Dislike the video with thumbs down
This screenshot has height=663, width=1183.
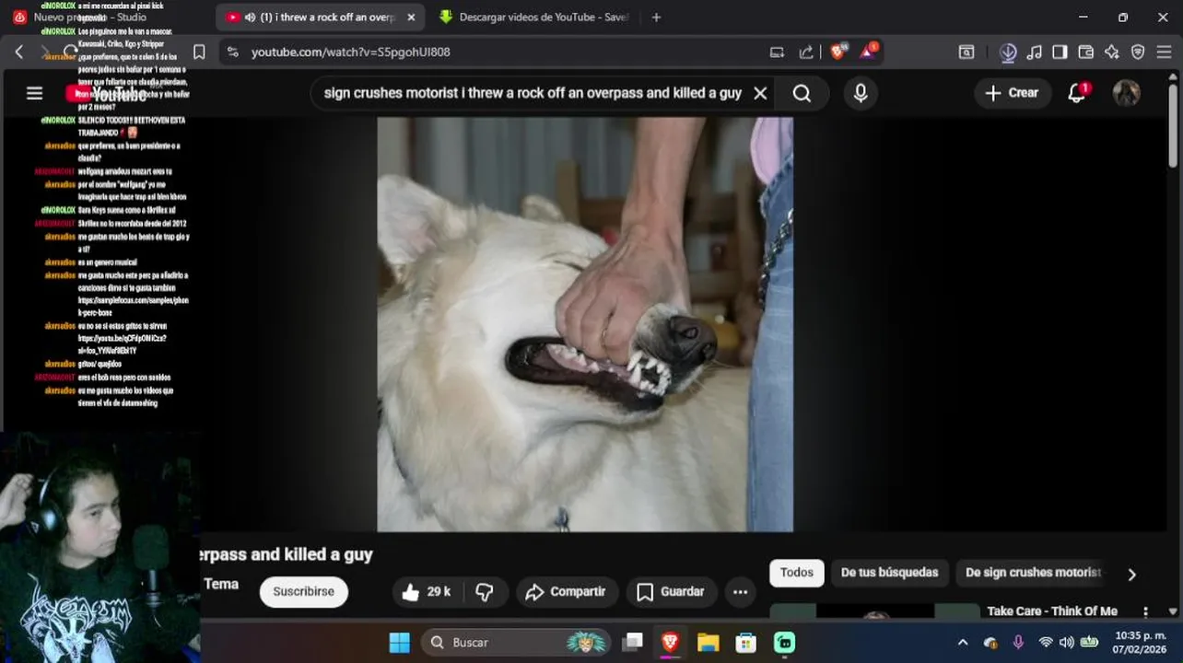point(485,592)
